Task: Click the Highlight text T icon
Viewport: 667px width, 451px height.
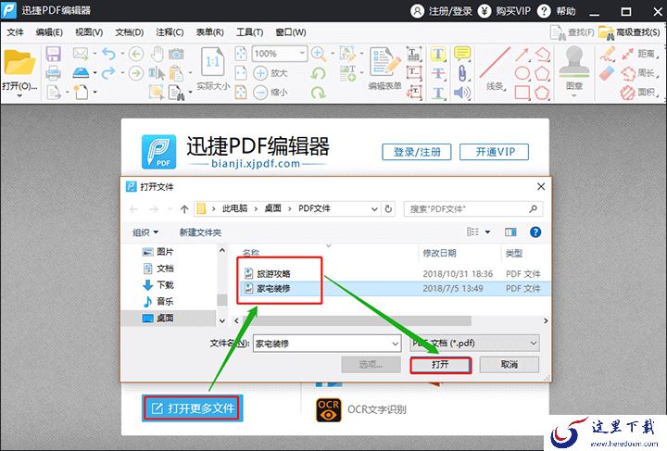Action: click(437, 54)
